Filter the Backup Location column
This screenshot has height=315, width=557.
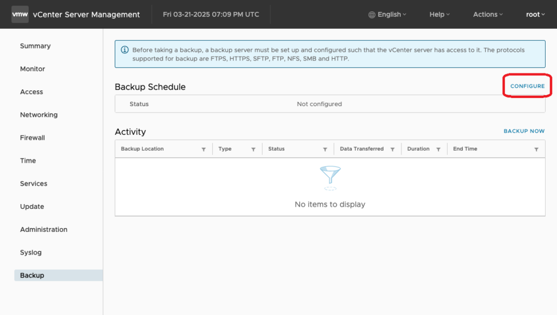click(203, 149)
